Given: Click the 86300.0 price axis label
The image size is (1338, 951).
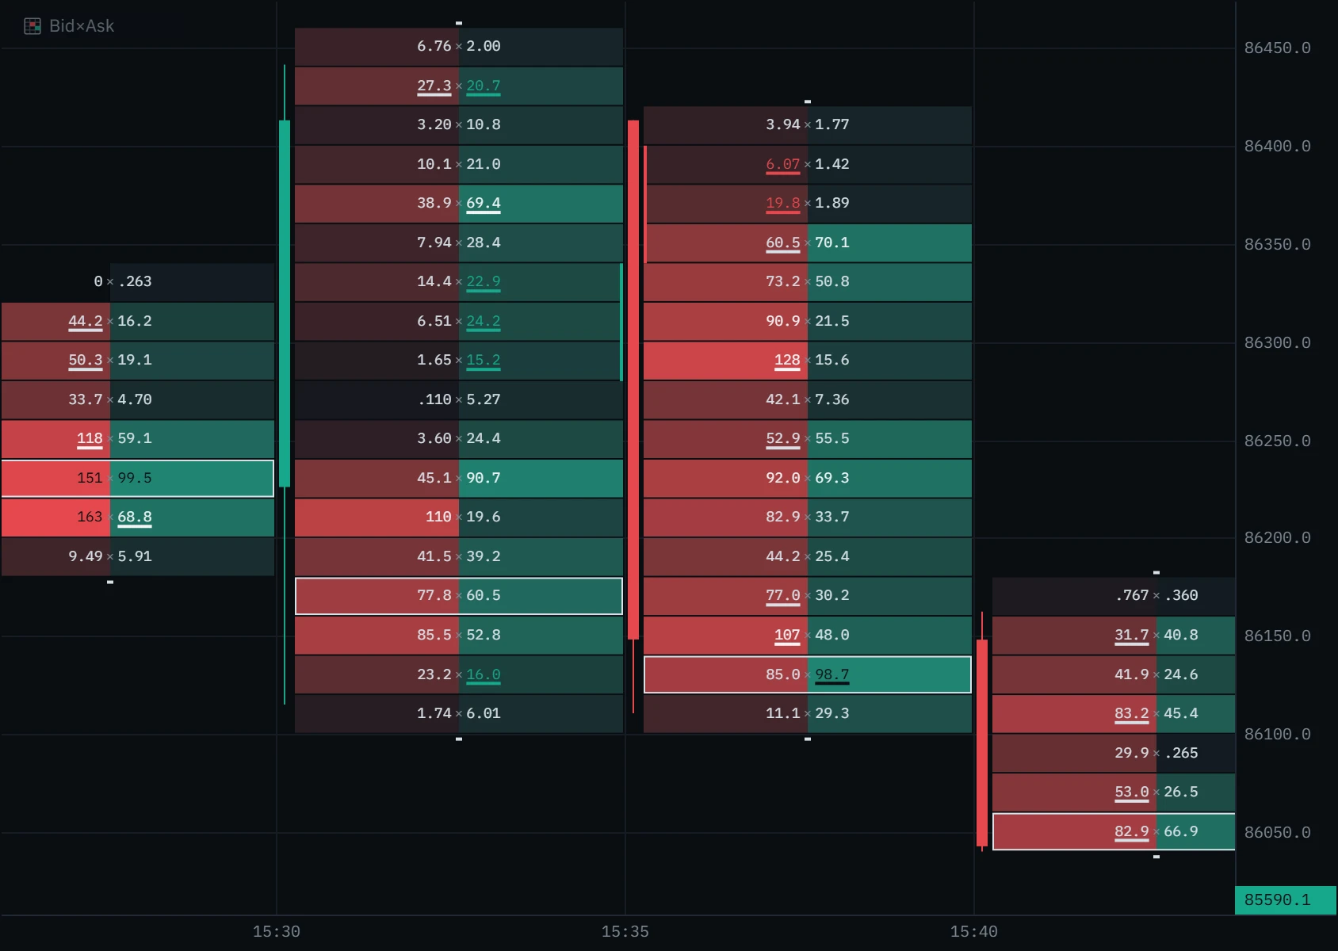Looking at the screenshot, I should [1277, 343].
